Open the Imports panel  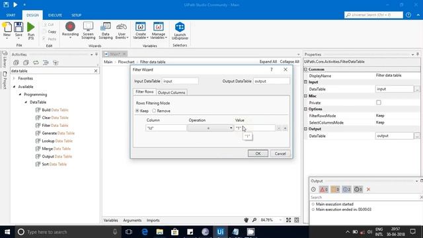point(153,220)
